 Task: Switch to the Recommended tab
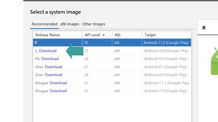(44, 24)
